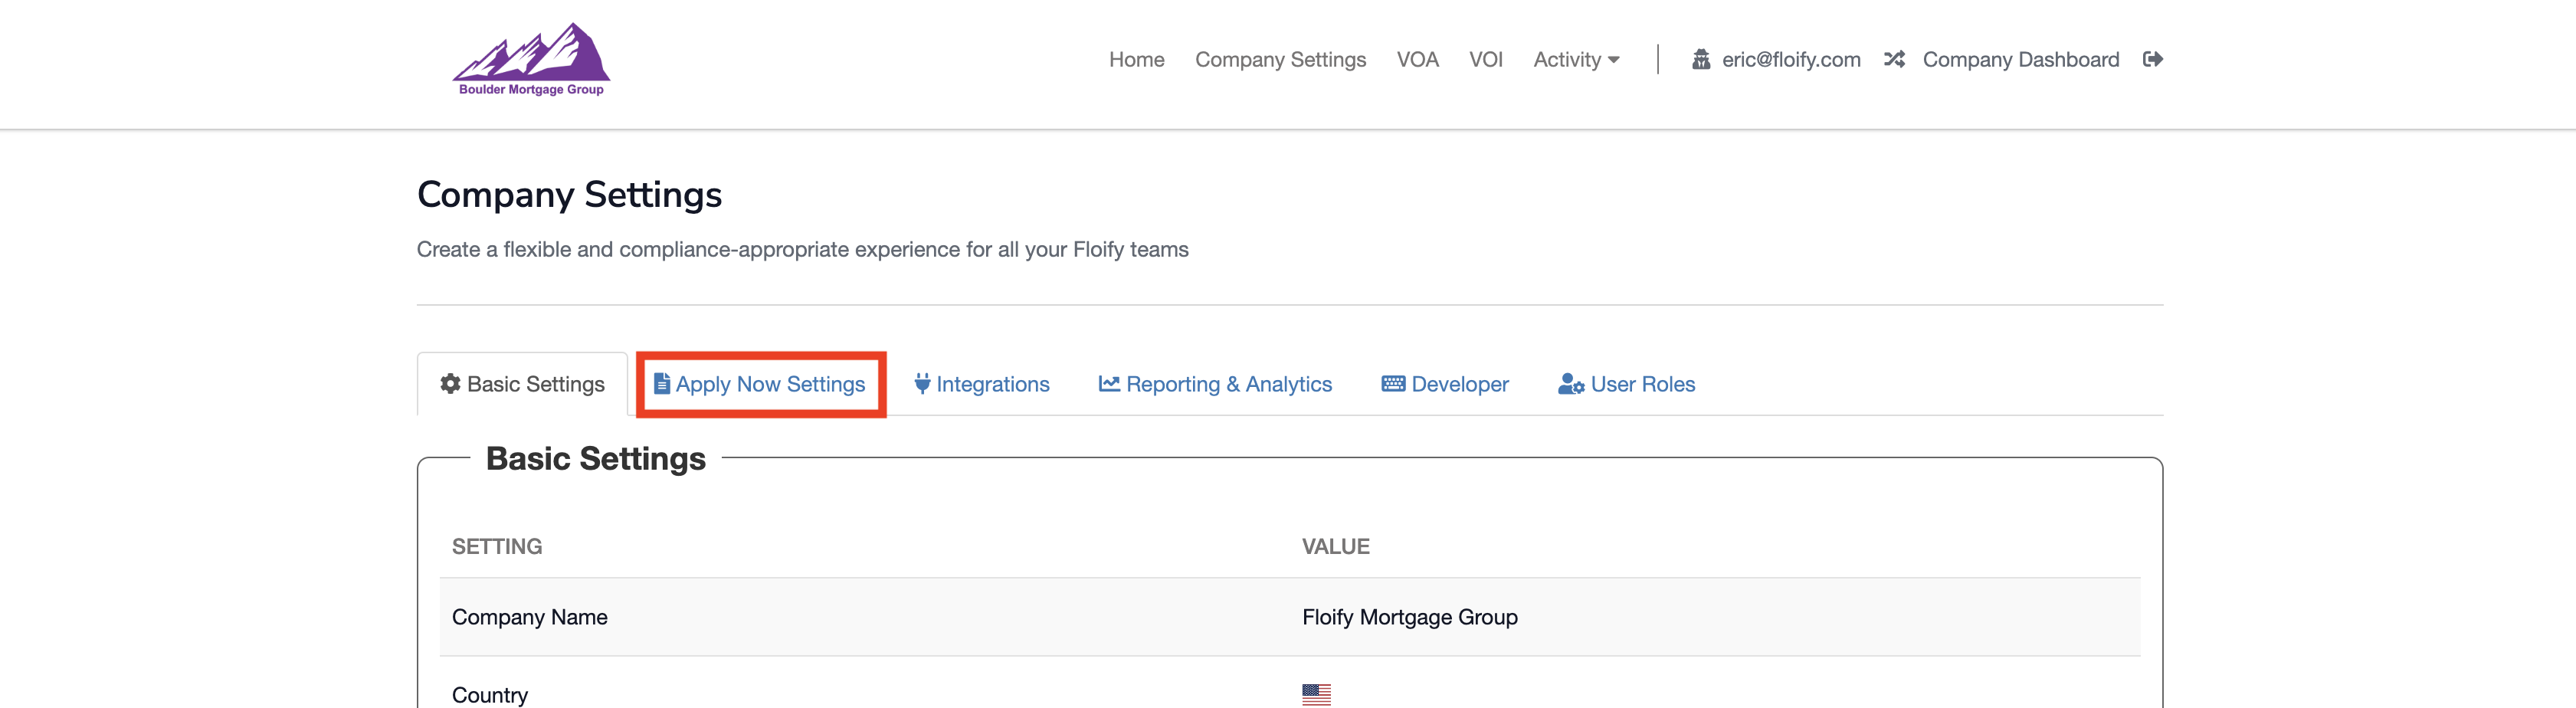
Task: Open the VOA page
Action: click(x=1417, y=60)
